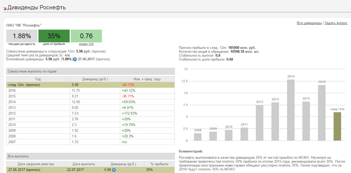Click the 2008 bar in the chart
351x173 pixels.
coord(198,137)
